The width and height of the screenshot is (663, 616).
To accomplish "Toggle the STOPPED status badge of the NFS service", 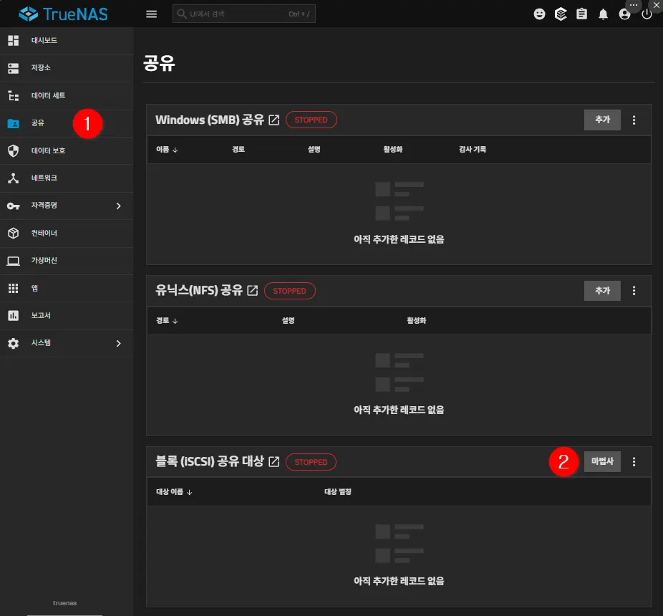I will click(x=289, y=291).
